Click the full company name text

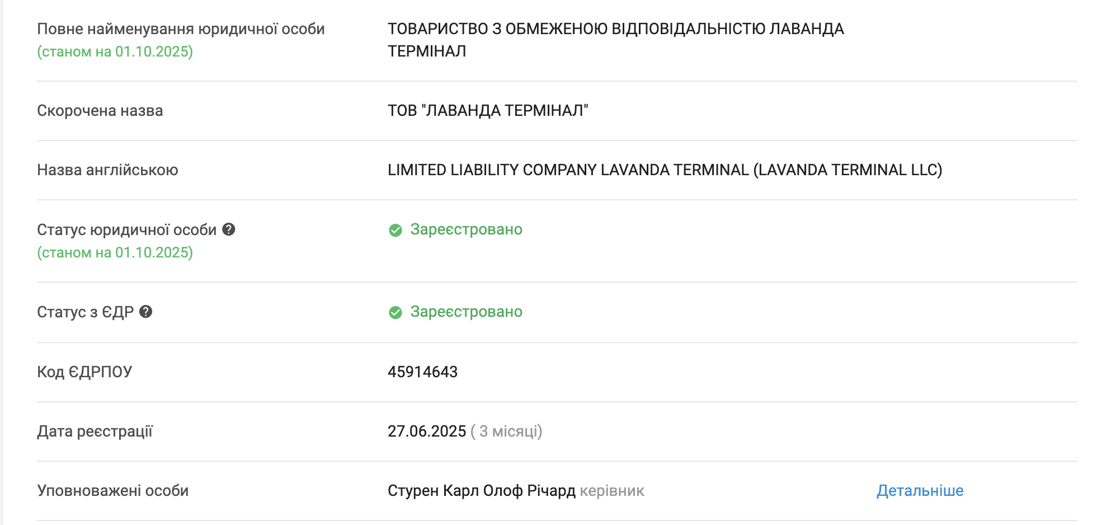point(615,29)
